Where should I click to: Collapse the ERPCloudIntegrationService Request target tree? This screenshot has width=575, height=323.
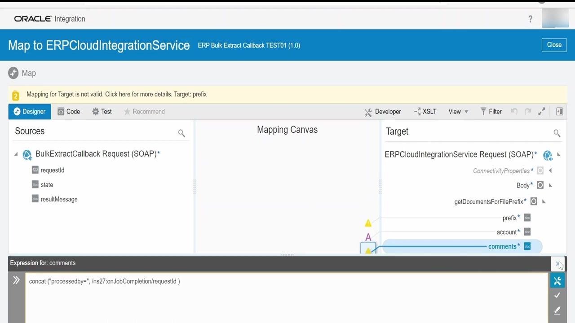pyautogui.click(x=559, y=155)
